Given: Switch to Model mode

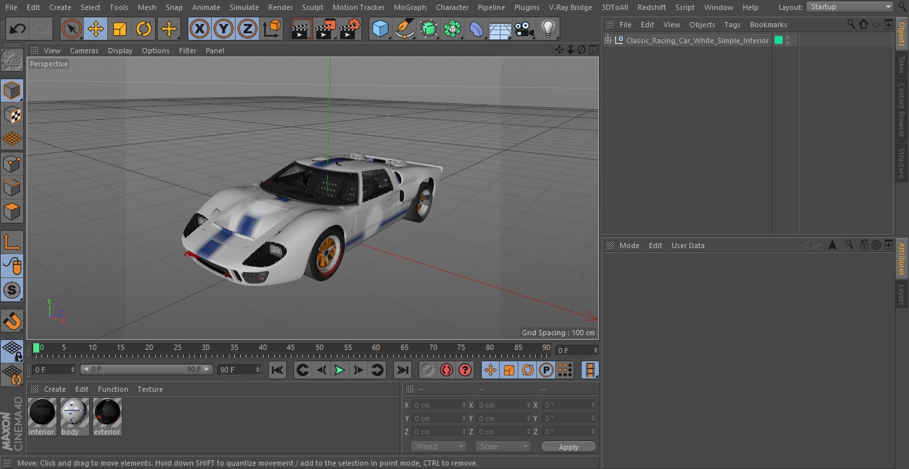Looking at the screenshot, I should (12, 90).
